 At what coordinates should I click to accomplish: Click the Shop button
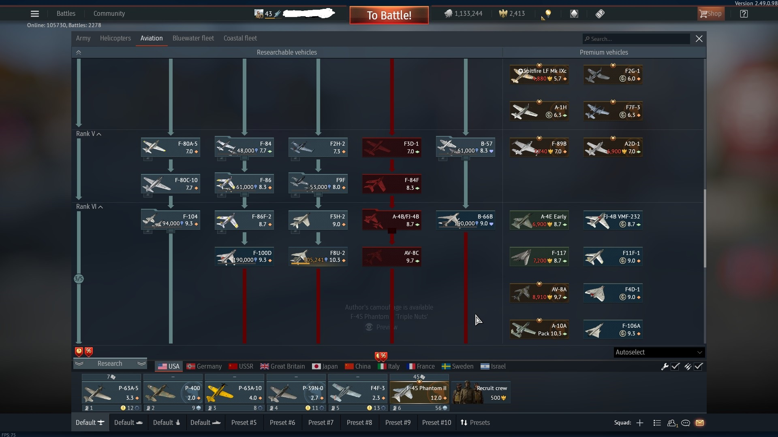[x=710, y=14]
